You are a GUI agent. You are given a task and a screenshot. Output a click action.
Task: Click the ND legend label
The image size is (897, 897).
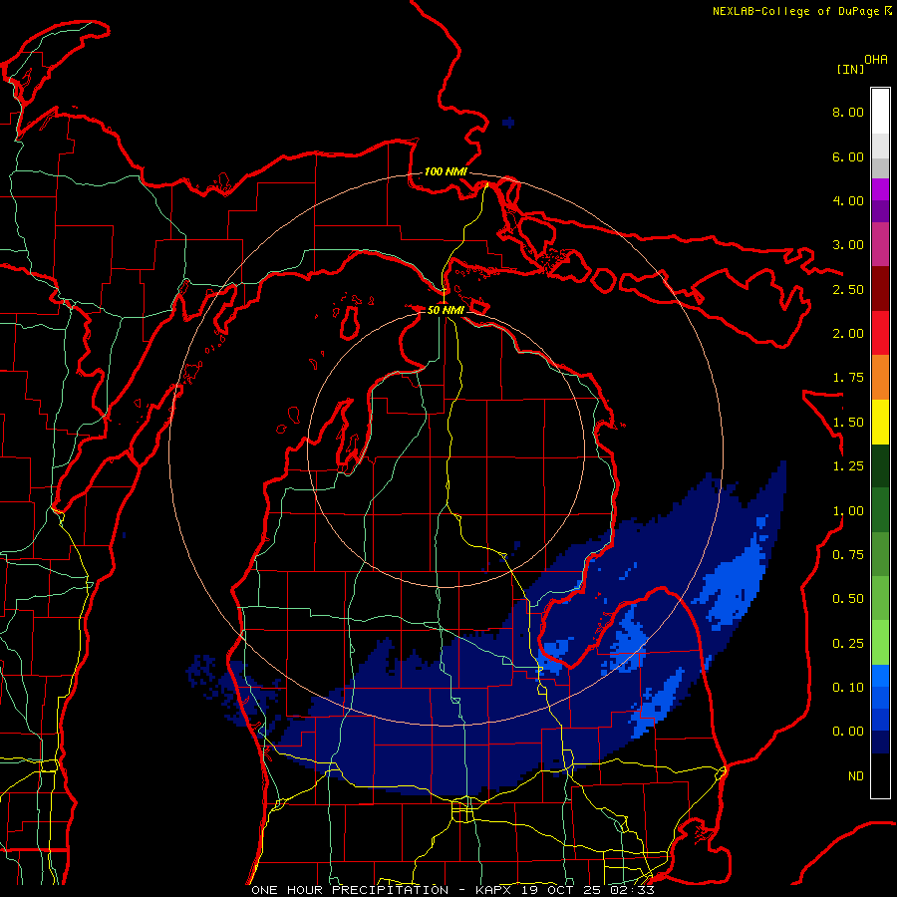coord(856,776)
